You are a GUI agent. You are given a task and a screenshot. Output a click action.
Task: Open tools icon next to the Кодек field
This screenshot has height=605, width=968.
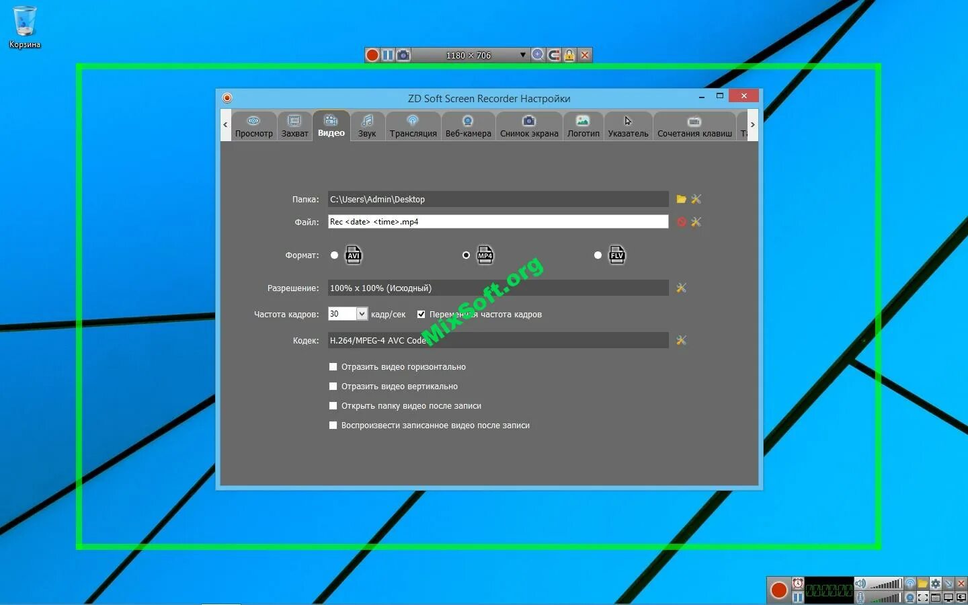point(681,340)
